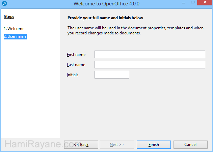Click the First name label
The height and width of the screenshot is (152, 213).
coord(76,55)
